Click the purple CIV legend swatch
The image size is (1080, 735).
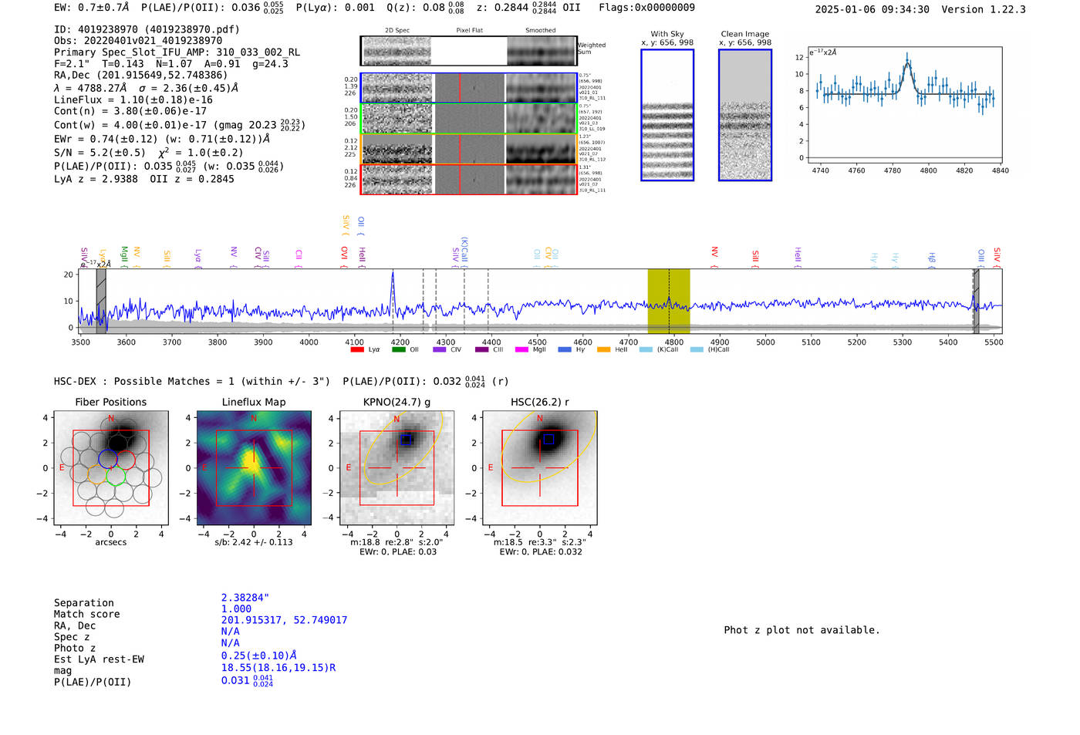tap(440, 349)
